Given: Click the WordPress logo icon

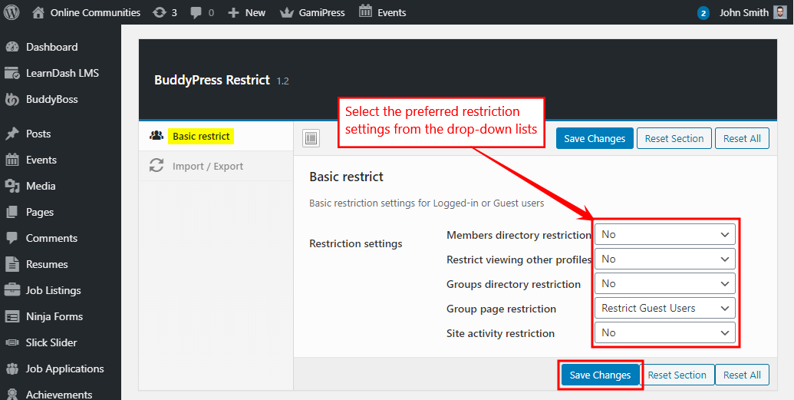Looking at the screenshot, I should [x=13, y=12].
